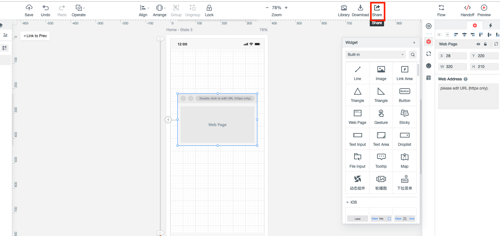The width and height of the screenshot is (500, 236).
Task: Open the Arrange dropdown
Action: coord(160,10)
